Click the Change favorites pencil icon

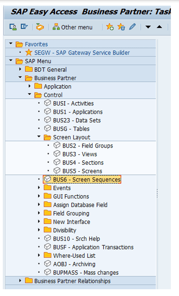click(x=133, y=27)
